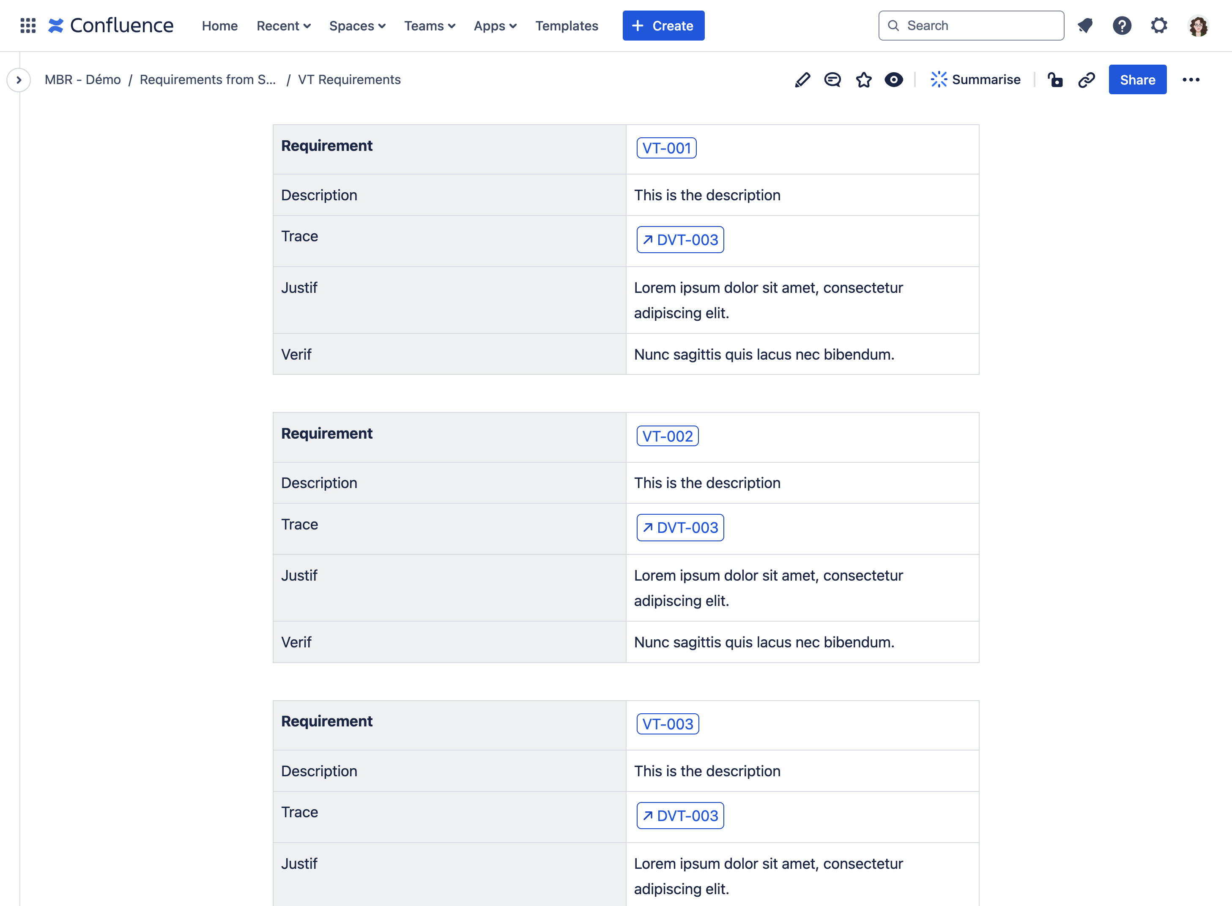Star this page as favourite
Image resolution: width=1232 pixels, height=906 pixels.
point(864,80)
